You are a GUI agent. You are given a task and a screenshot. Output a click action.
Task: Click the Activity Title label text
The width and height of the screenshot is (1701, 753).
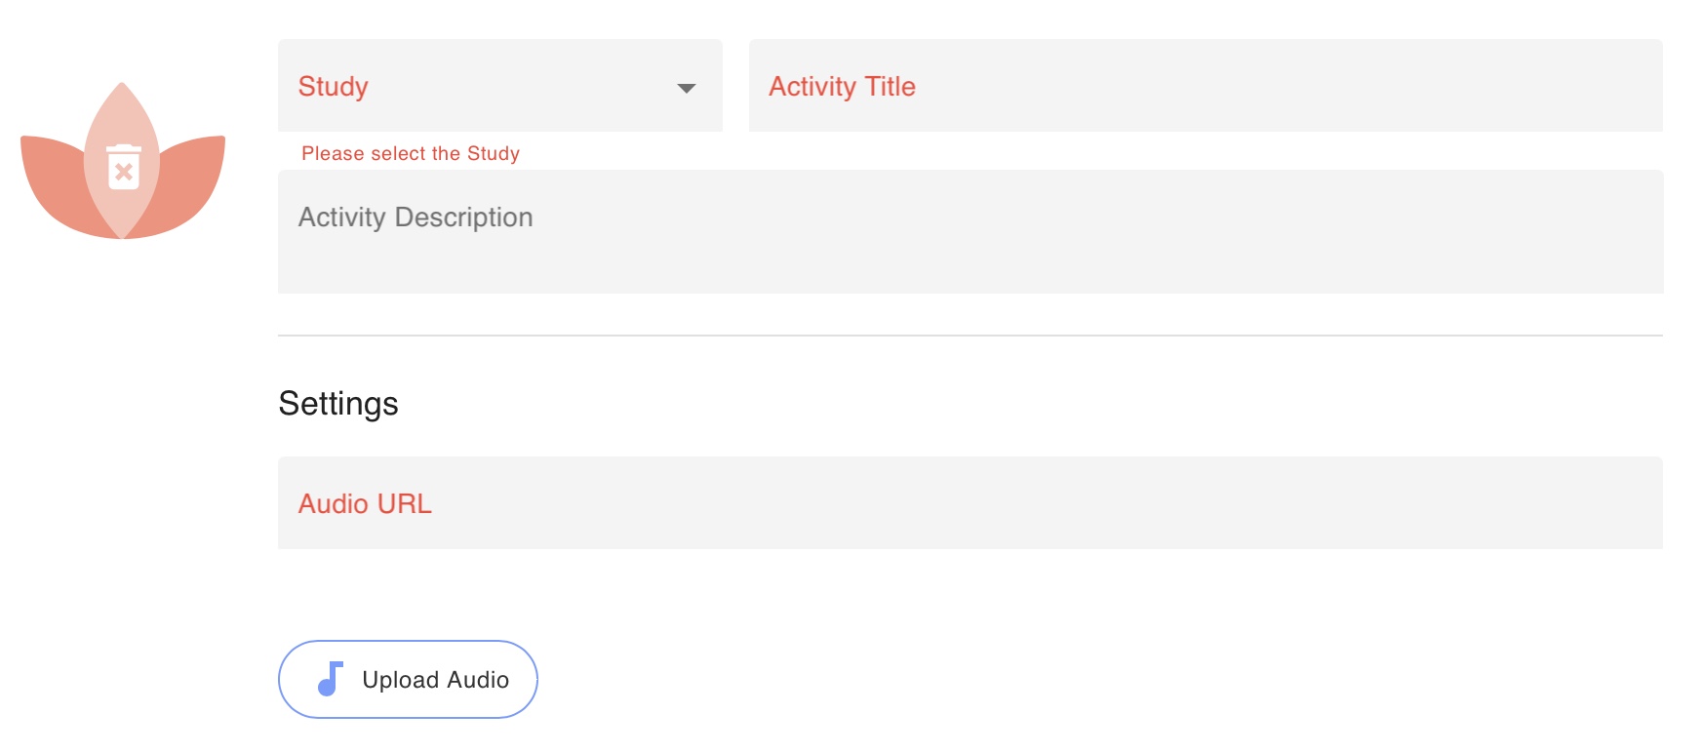843,87
